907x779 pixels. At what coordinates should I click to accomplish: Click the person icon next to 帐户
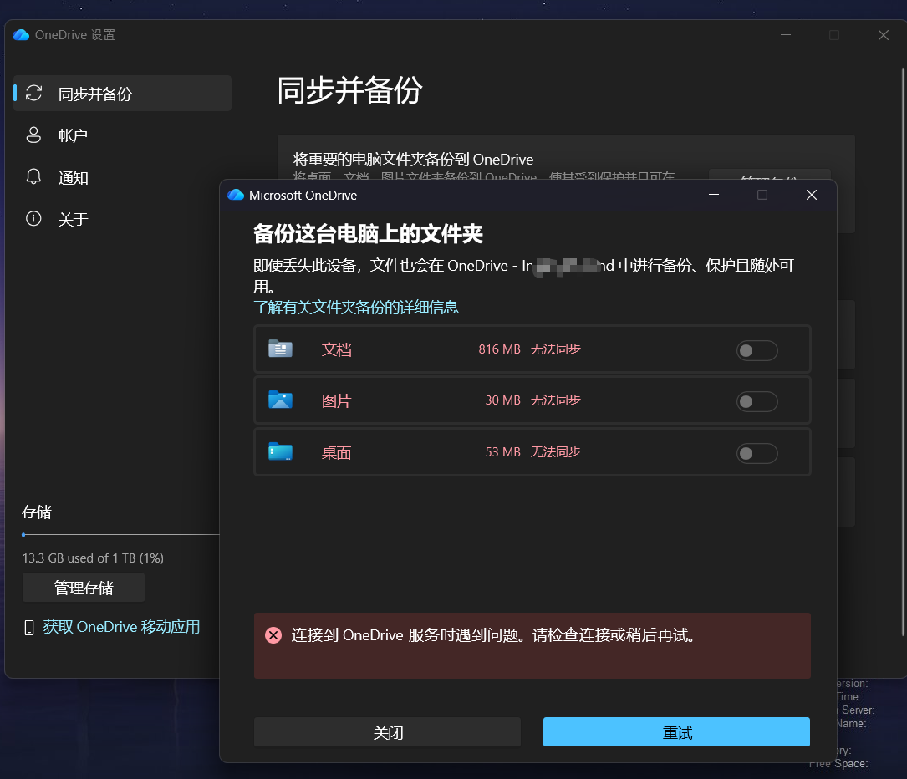tap(33, 135)
